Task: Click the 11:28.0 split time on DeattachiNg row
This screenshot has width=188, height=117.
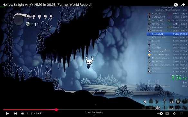Action: pos(183,34)
